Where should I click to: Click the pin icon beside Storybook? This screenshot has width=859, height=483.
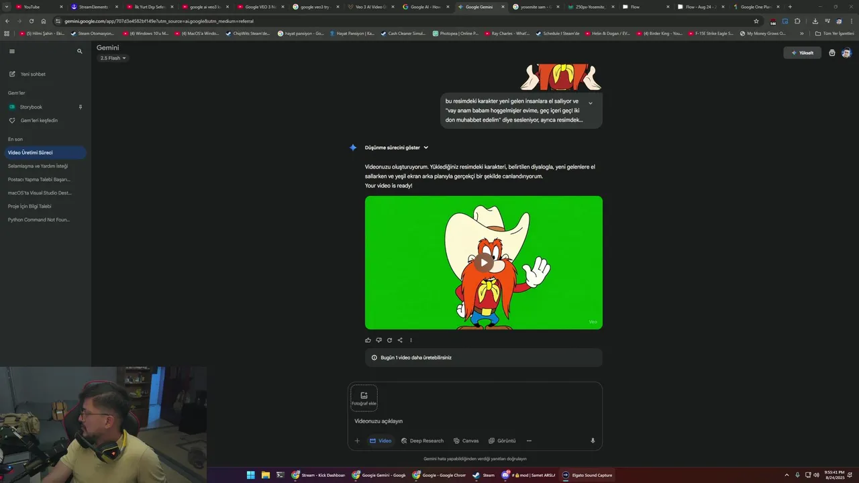81,107
